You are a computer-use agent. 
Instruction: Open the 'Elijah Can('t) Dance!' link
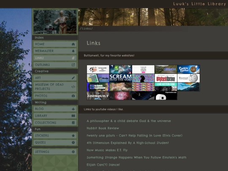(103, 165)
